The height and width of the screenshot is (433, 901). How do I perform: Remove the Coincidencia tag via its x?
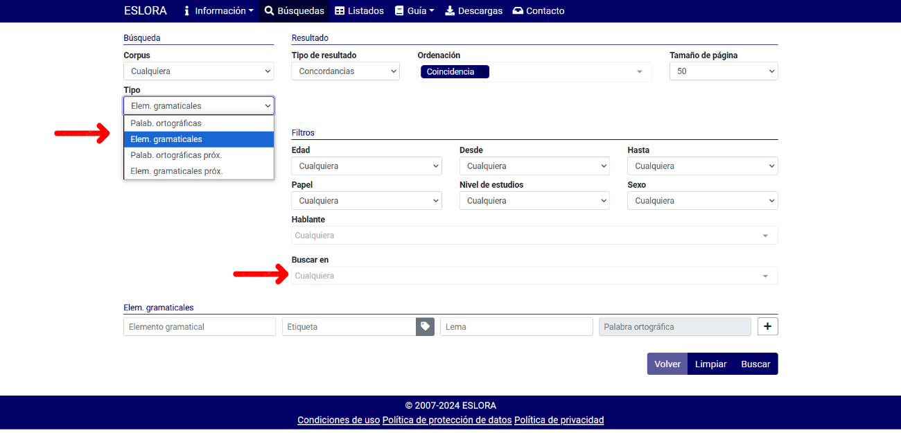click(483, 72)
